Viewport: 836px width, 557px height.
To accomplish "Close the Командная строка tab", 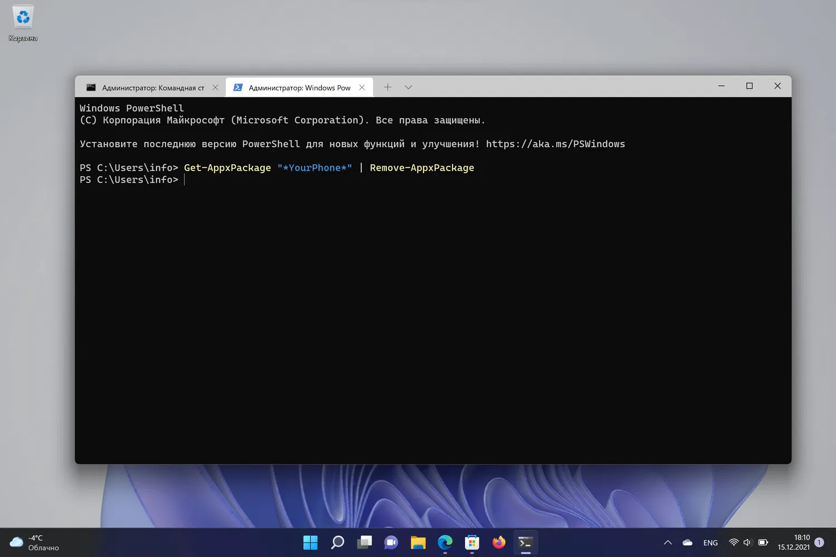I will [x=215, y=87].
